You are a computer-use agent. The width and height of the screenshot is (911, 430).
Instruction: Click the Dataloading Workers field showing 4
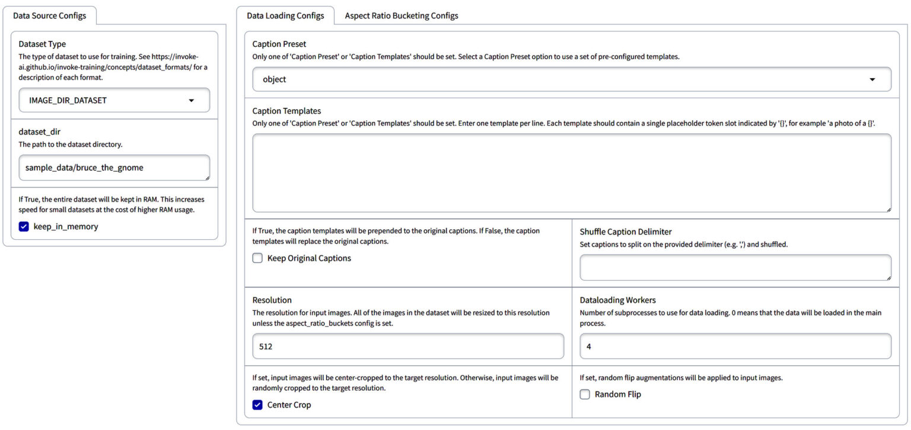coord(735,346)
